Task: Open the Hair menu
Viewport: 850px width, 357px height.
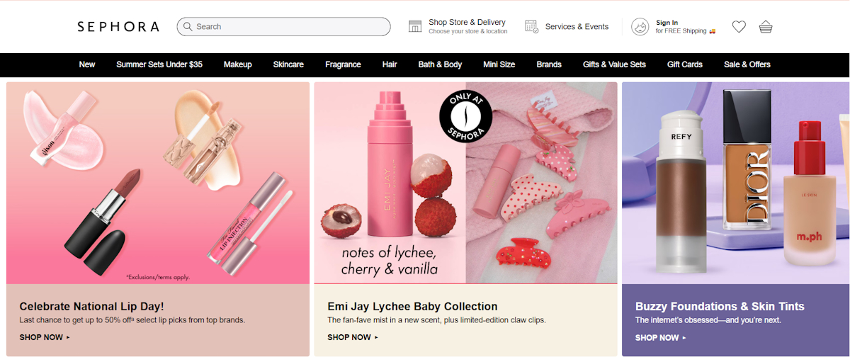Action: pyautogui.click(x=390, y=64)
